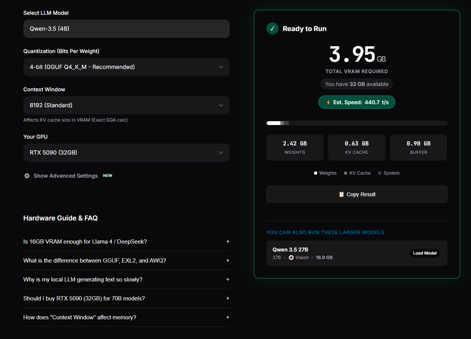Open the Your GPU RTX 5090 dropdown
Image resolution: width=471 pixels, height=339 pixels.
click(x=127, y=153)
